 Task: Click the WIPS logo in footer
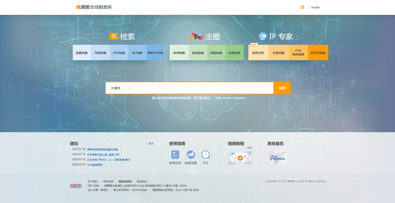pyautogui.click(x=76, y=186)
